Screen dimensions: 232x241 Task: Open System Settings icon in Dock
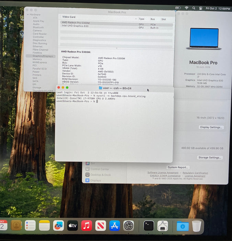tap(129, 226)
